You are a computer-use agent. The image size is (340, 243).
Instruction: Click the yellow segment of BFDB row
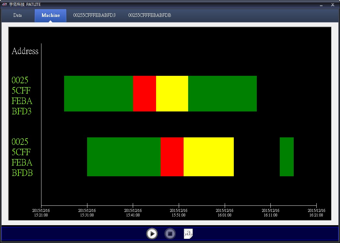click(x=209, y=156)
